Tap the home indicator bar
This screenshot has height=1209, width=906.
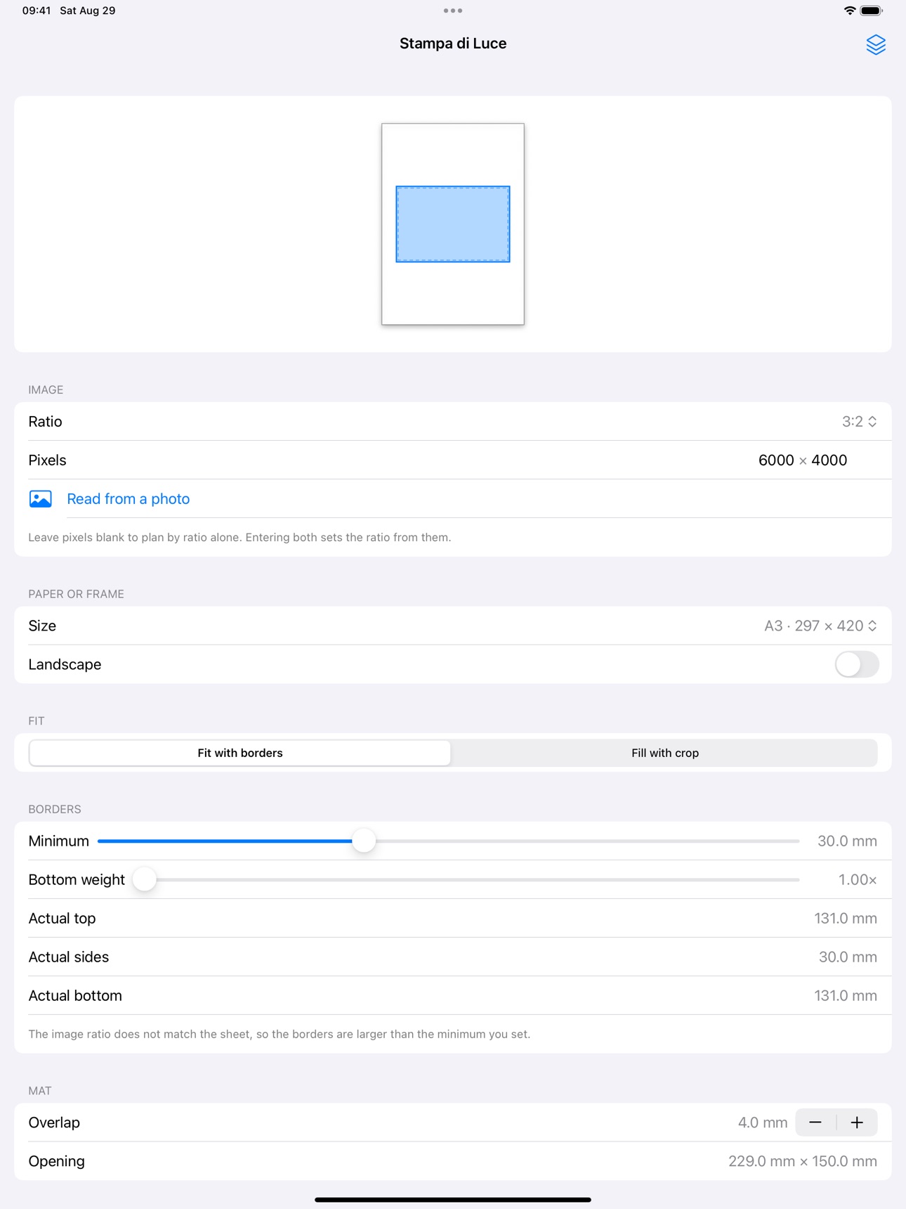[x=453, y=1200]
